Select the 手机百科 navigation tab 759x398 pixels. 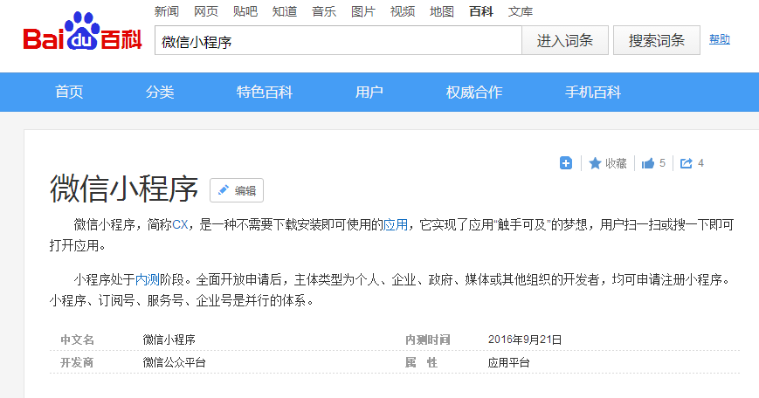point(593,93)
